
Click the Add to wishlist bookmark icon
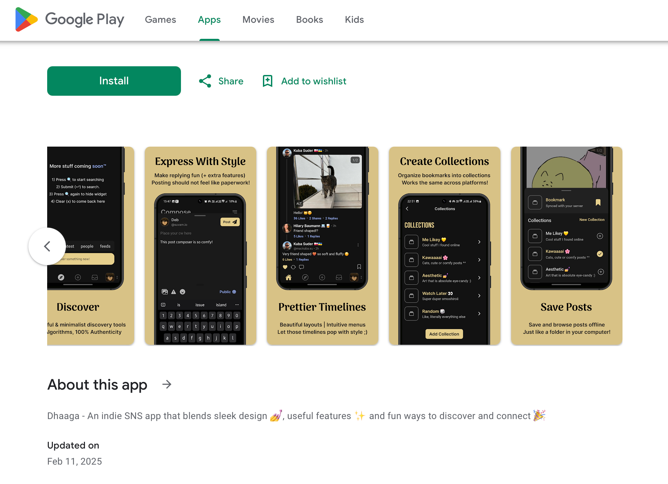click(x=268, y=81)
